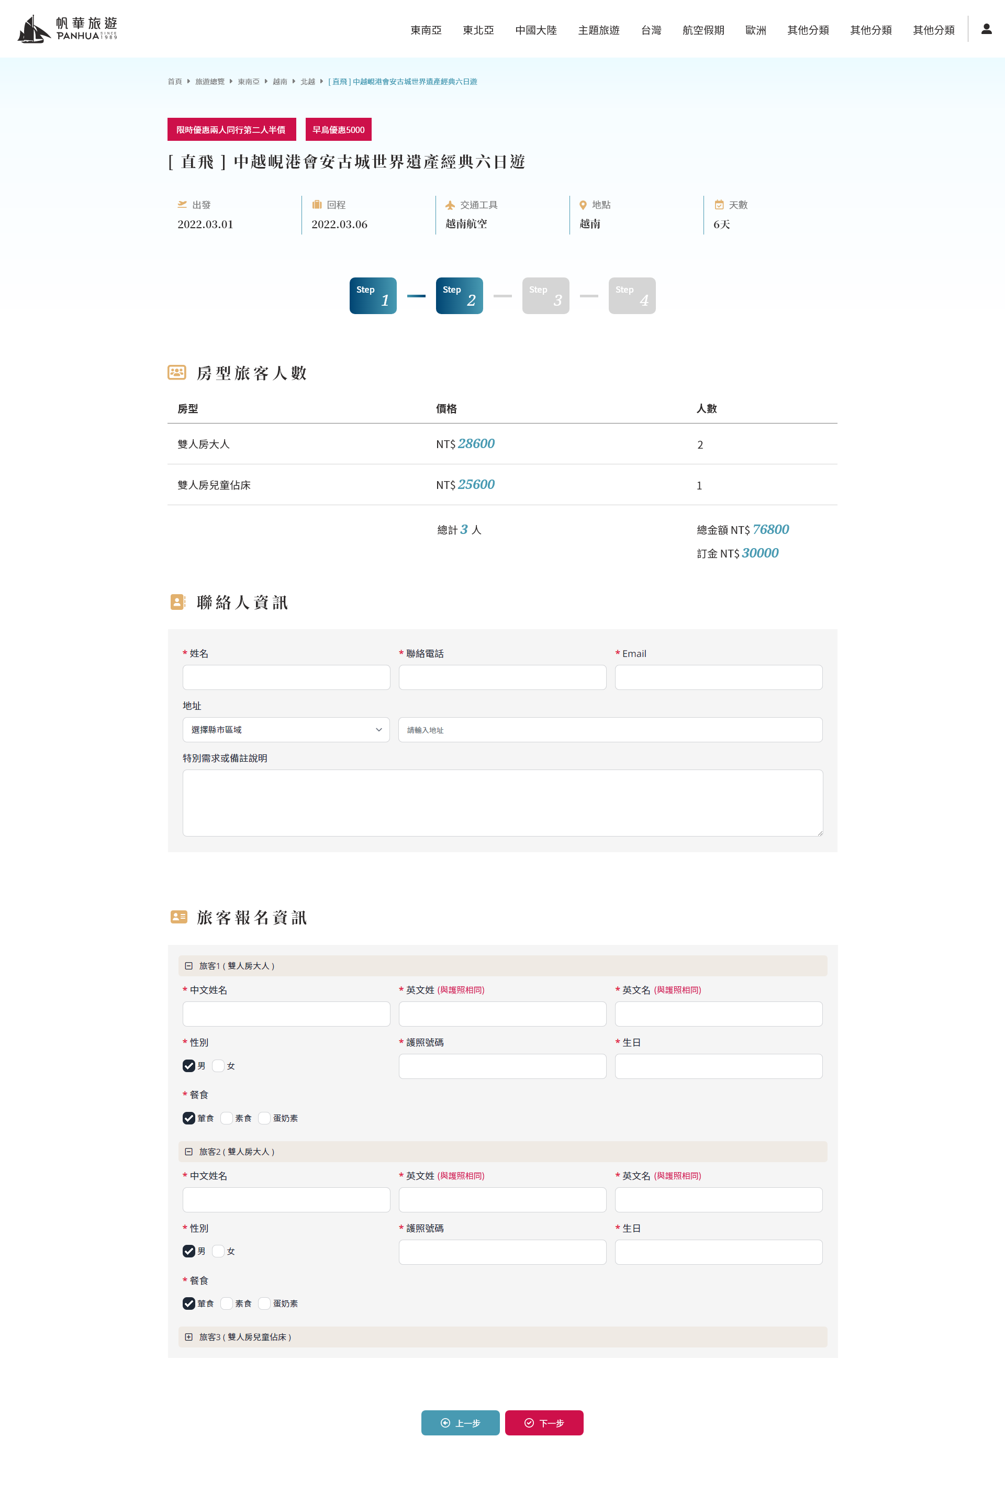This screenshot has height=1493, width=1005.
Task: Open the user account icon
Action: (986, 29)
